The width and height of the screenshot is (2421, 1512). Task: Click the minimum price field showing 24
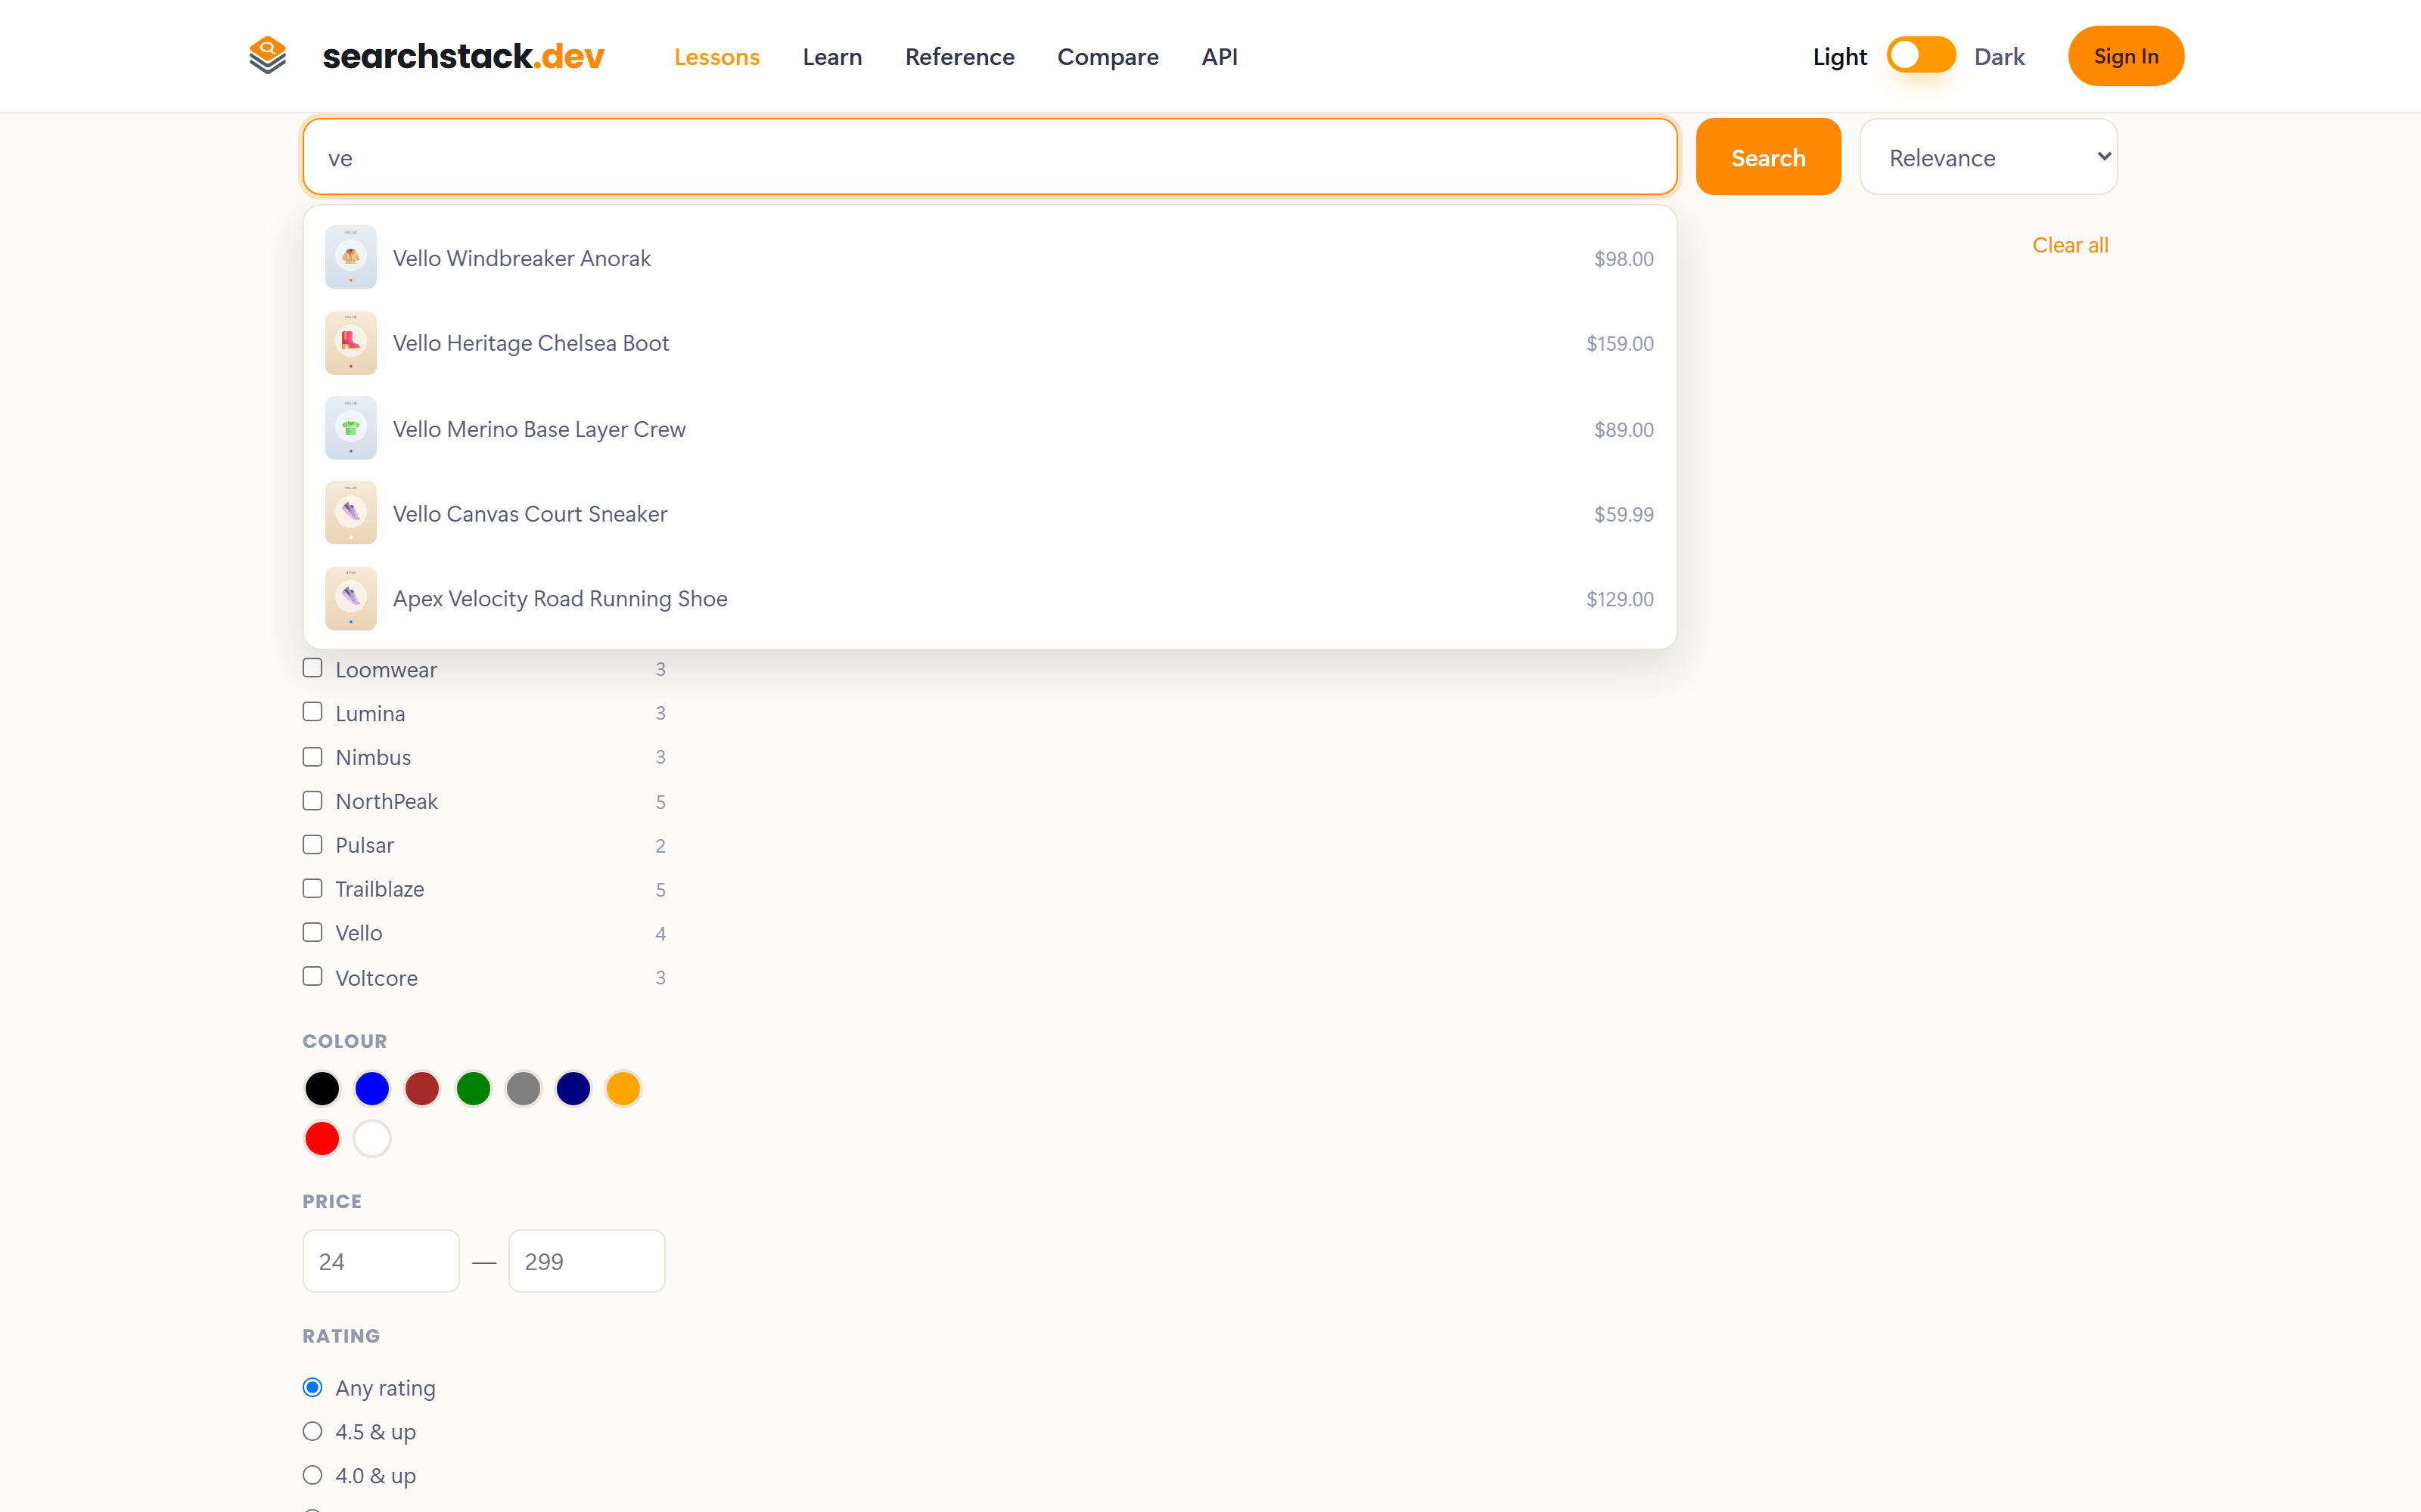pos(381,1261)
